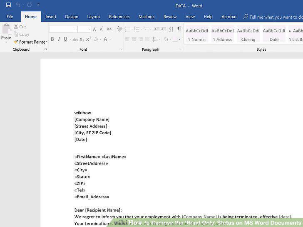Click the «FirstName» merge field
Screen dimensions: 303x227
click(87, 157)
